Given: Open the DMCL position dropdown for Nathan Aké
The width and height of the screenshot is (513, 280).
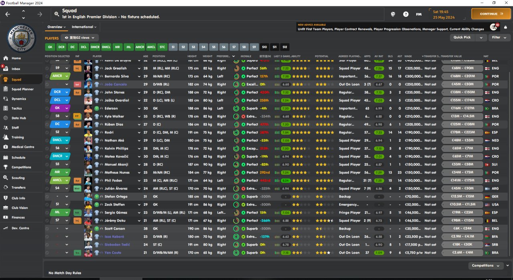Looking at the screenshot, I should tap(67, 140).
